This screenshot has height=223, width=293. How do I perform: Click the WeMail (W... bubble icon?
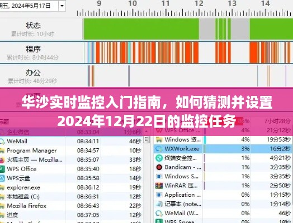(159, 213)
